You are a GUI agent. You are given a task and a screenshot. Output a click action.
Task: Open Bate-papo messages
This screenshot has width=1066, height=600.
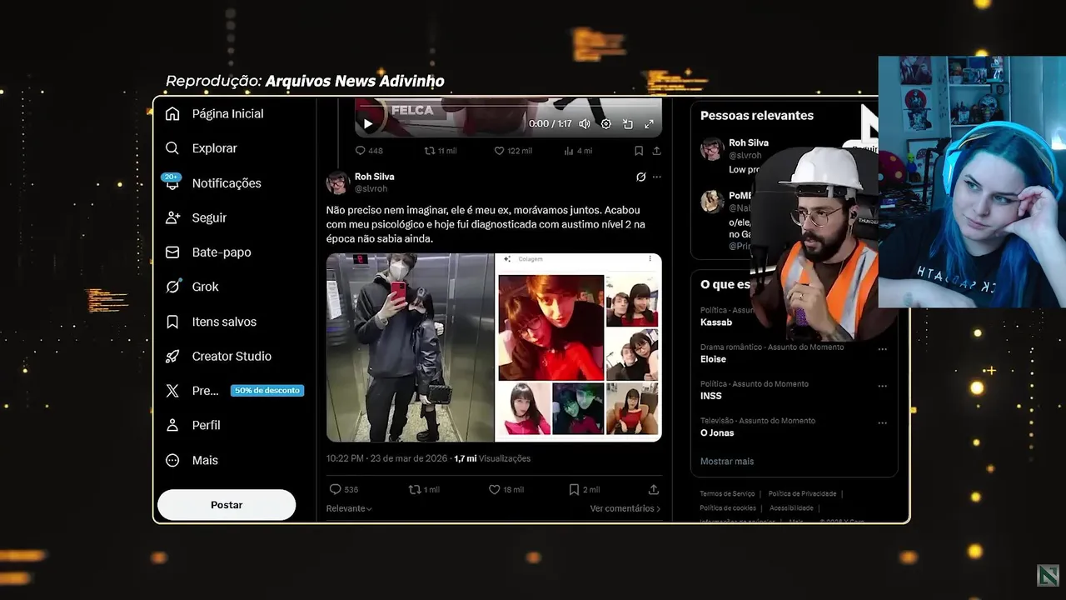point(208,252)
